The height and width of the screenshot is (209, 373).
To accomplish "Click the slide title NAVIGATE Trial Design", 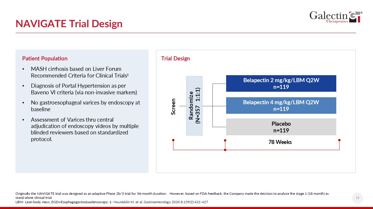I will (69, 24).
